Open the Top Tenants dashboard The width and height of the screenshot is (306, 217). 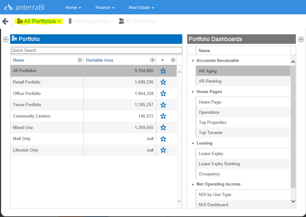(243, 132)
